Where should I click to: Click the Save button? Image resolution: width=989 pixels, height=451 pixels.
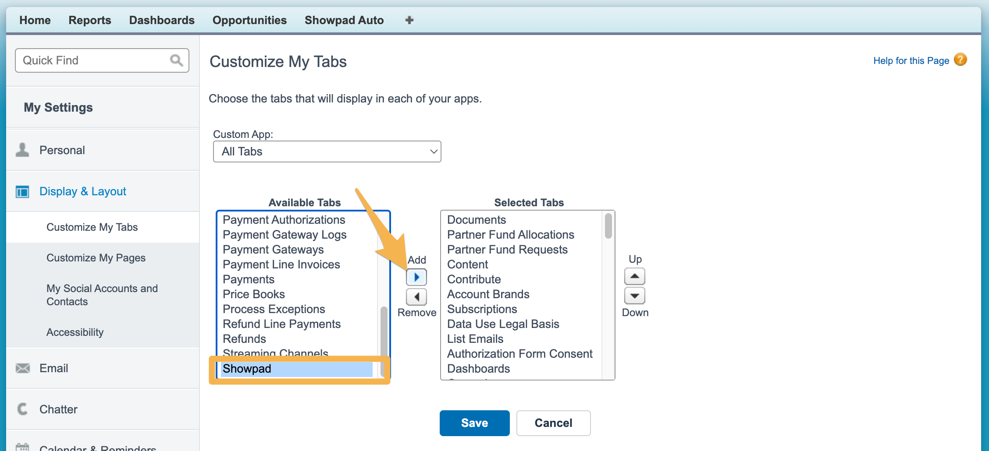click(x=474, y=423)
